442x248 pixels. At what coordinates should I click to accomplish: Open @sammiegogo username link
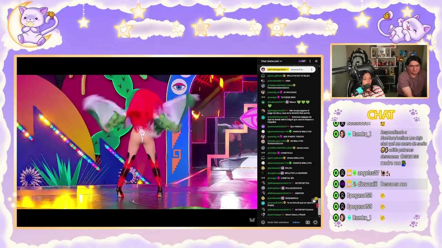[x=275, y=215]
